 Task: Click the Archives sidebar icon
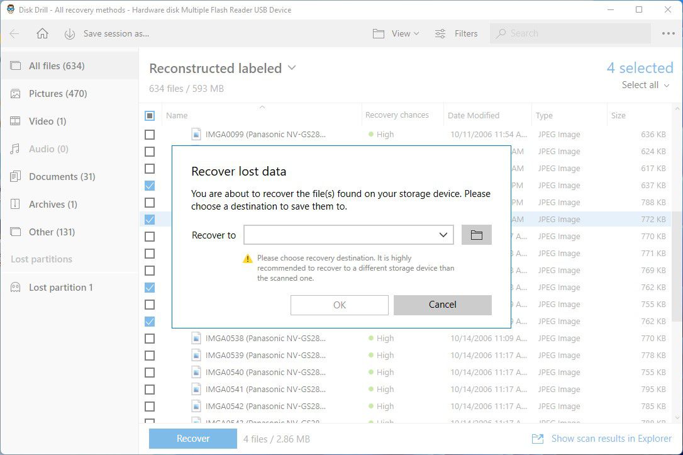coord(15,204)
